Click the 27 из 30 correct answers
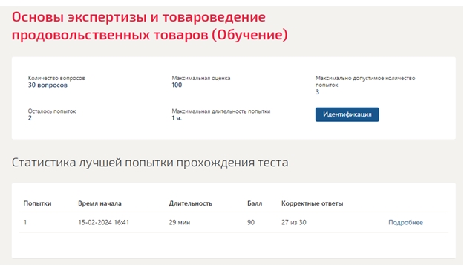The image size is (464, 274). coord(294,222)
